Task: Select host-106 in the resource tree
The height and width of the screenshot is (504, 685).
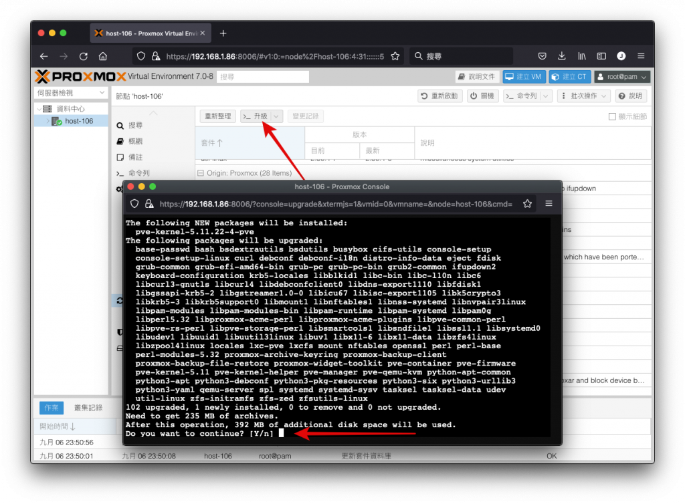Action: point(79,121)
